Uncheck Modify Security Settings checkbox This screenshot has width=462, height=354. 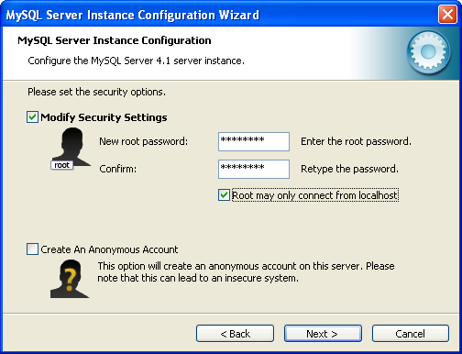(32, 117)
